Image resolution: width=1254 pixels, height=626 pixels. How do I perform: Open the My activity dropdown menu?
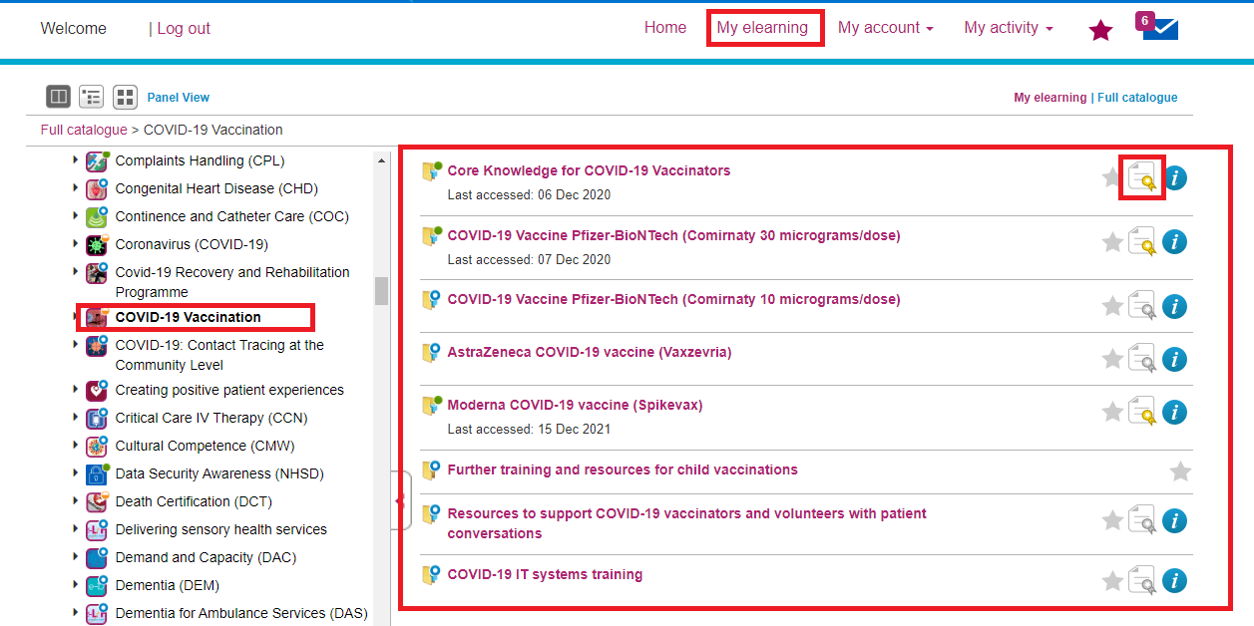coord(1009,28)
